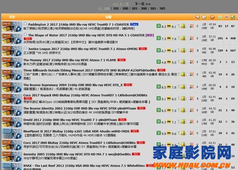Bookmark Justice League RSS icon
The image size is (238, 170).
pyautogui.click(x=192, y=50)
